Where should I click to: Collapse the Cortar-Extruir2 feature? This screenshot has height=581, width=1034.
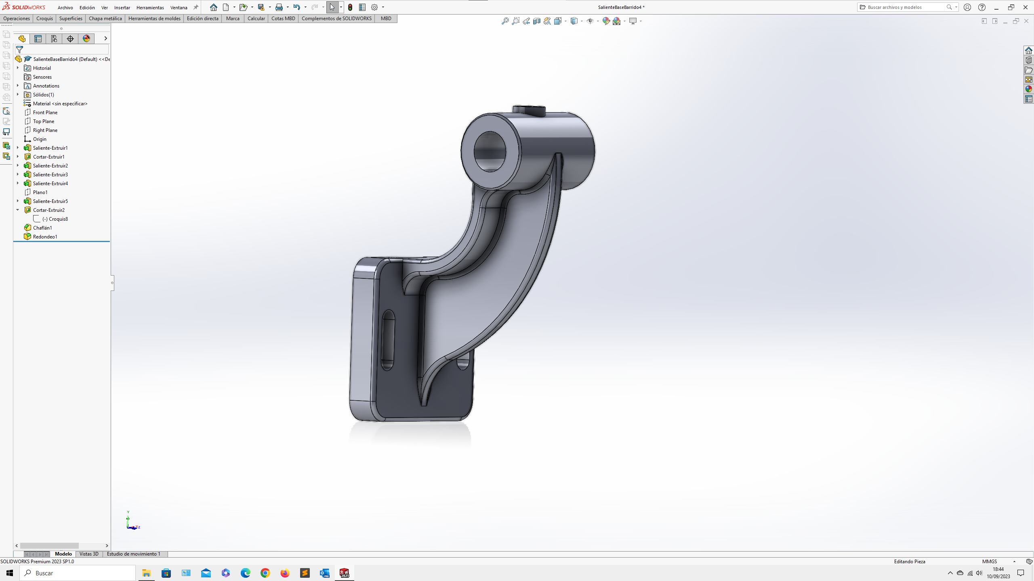coord(18,210)
